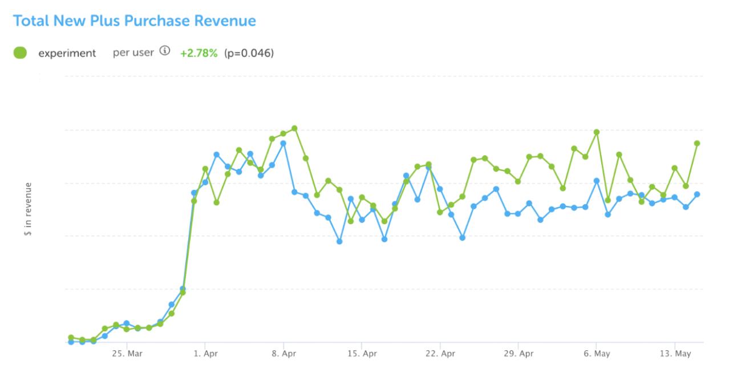Click the last green data point near 13 May
The height and width of the screenshot is (373, 729).
click(x=697, y=144)
